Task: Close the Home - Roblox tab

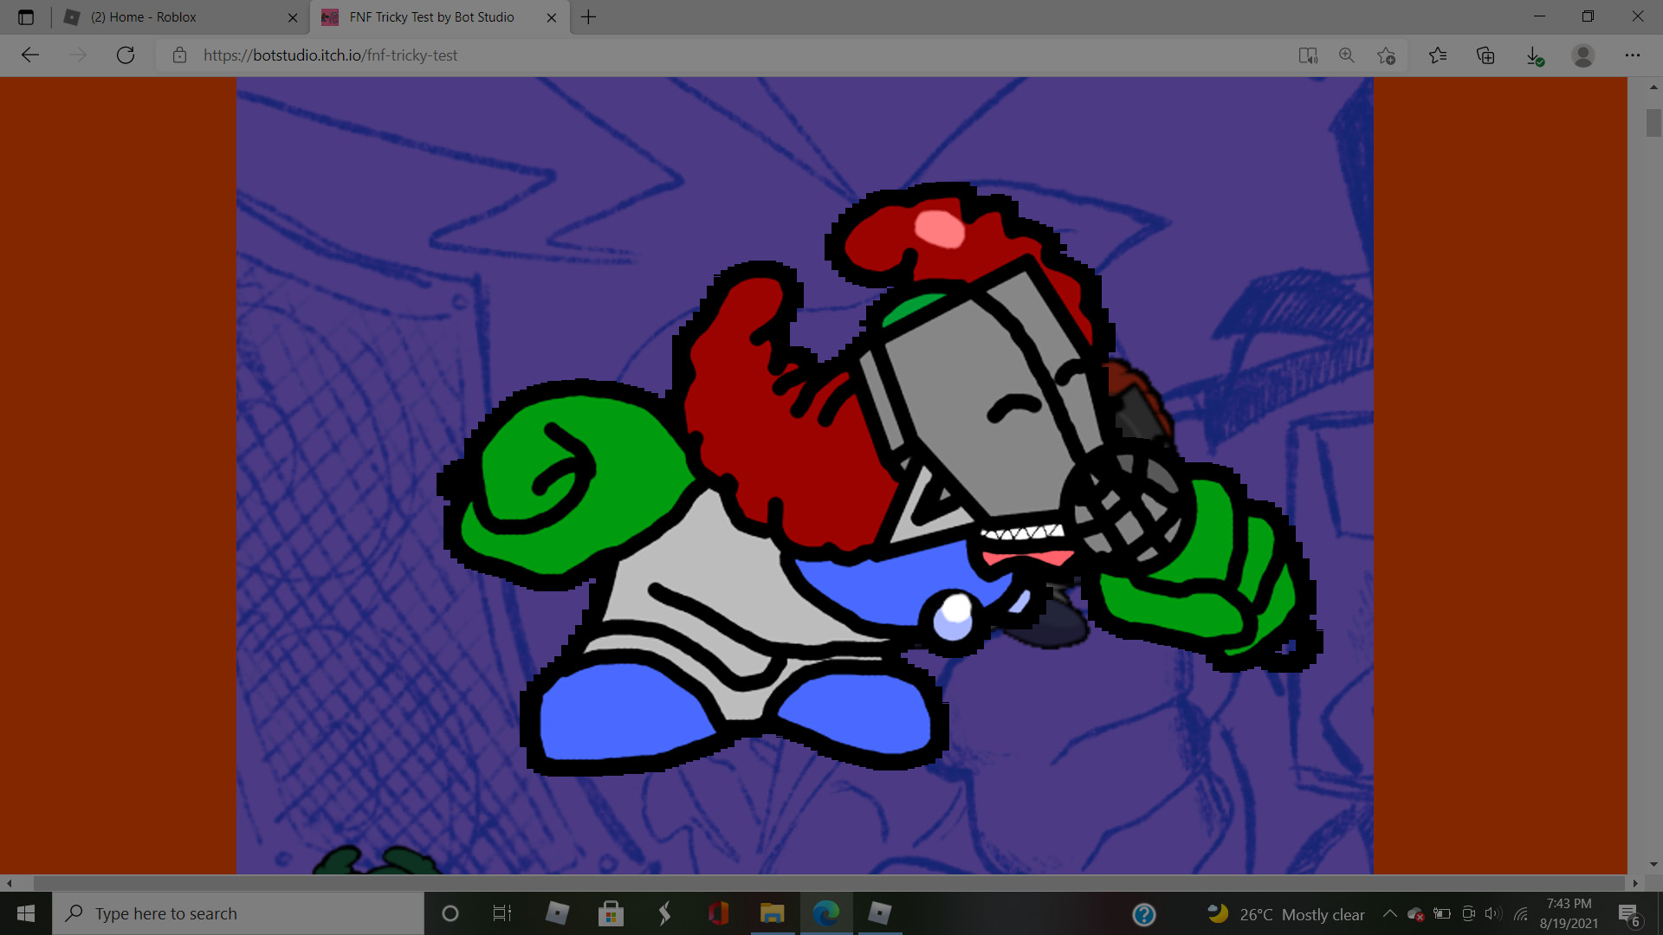Action: click(x=293, y=17)
